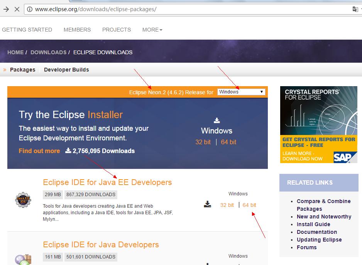Expand the MORE navigation menu

[x=152, y=30]
